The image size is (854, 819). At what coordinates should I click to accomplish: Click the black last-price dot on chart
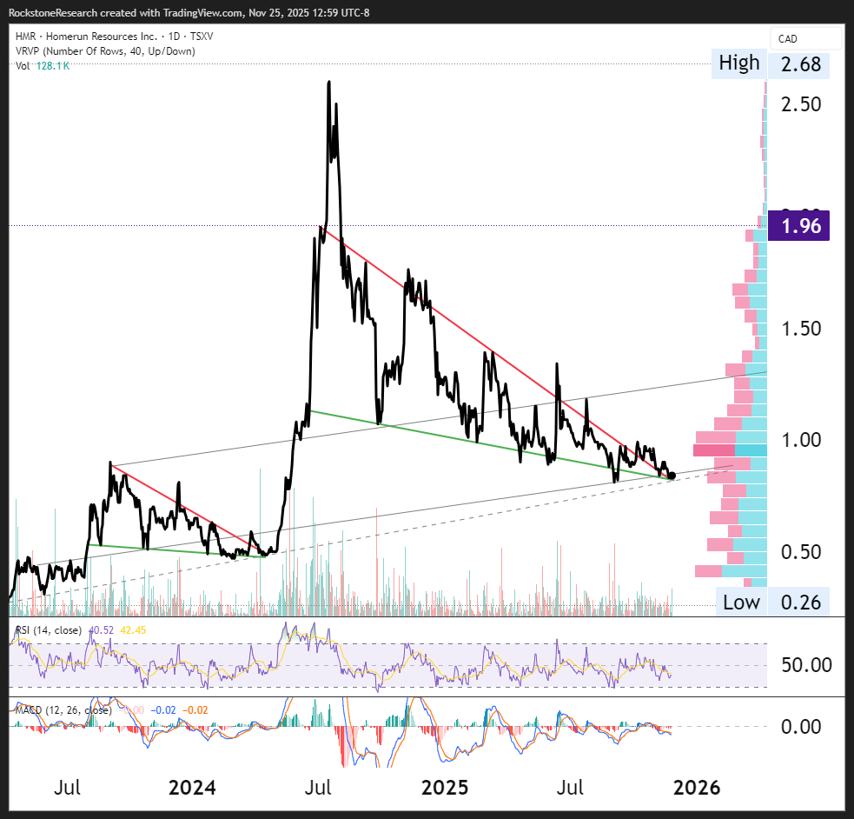tap(672, 476)
